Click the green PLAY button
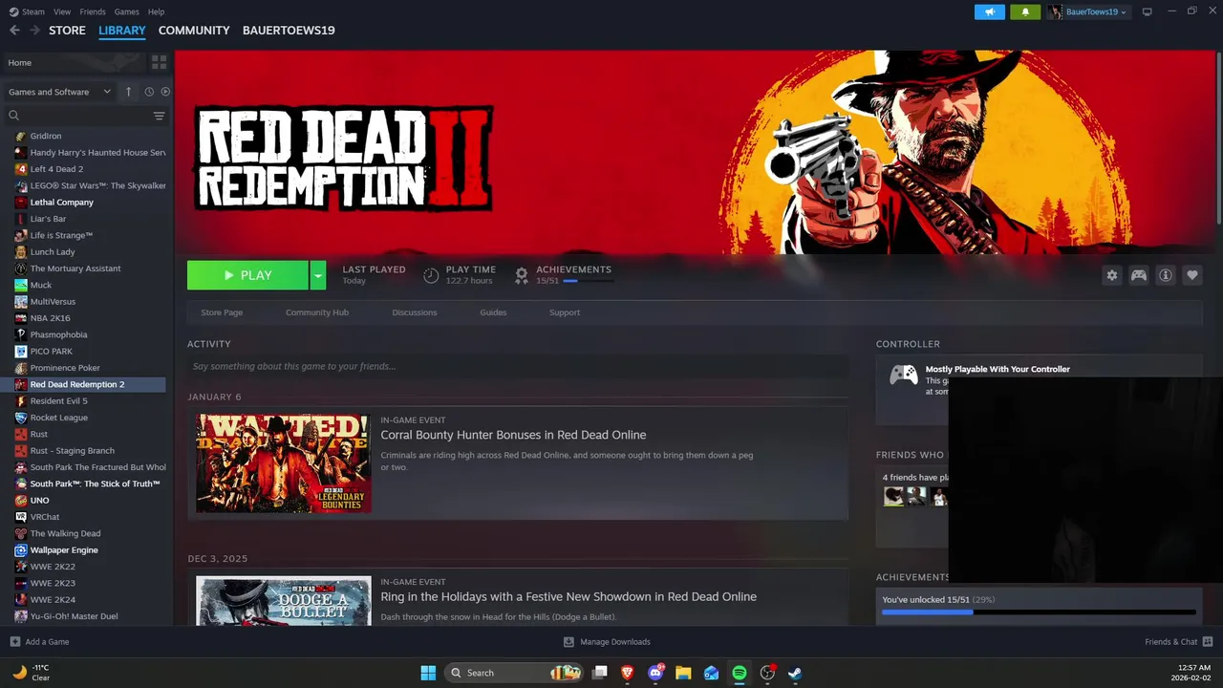This screenshot has width=1223, height=688. coord(247,275)
